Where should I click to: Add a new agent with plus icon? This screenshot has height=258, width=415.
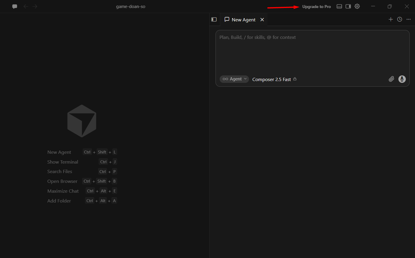click(391, 19)
